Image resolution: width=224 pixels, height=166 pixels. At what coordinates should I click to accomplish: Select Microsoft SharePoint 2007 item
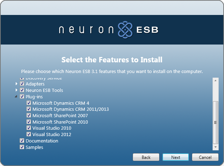(60, 115)
